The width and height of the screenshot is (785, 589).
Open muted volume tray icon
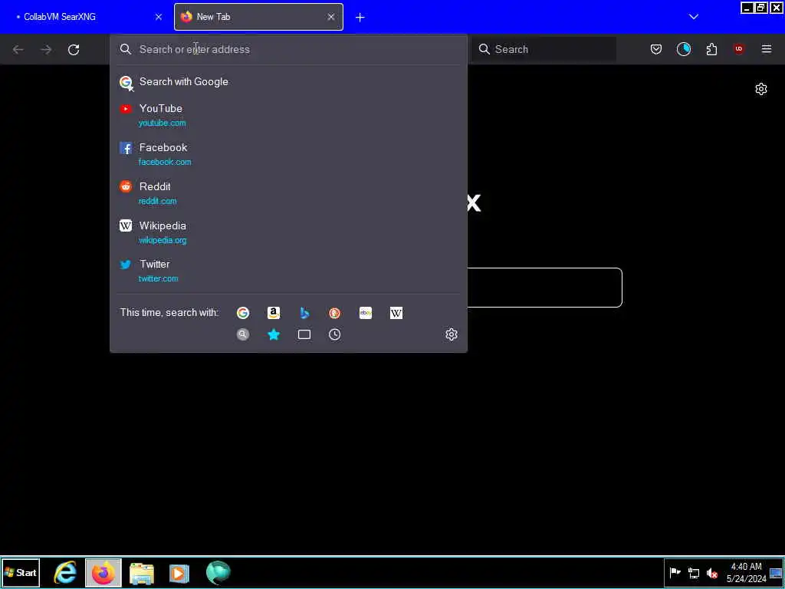click(x=712, y=573)
